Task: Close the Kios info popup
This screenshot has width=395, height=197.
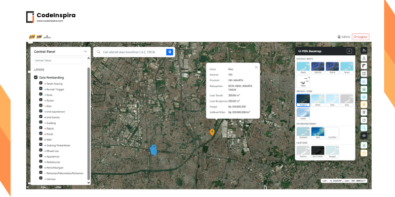Action: click(x=256, y=67)
